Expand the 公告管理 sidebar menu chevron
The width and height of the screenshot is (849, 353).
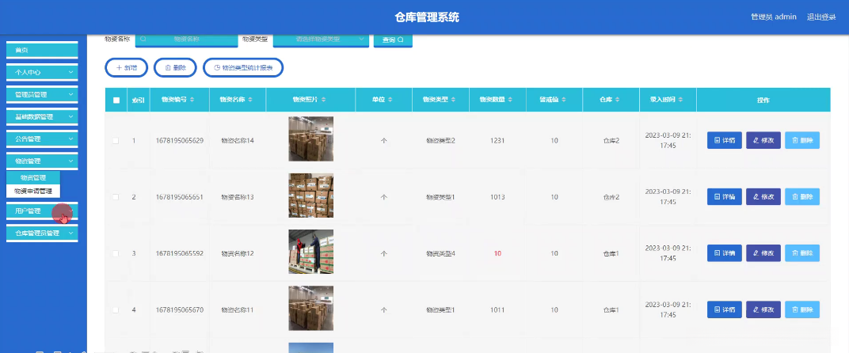coord(71,139)
